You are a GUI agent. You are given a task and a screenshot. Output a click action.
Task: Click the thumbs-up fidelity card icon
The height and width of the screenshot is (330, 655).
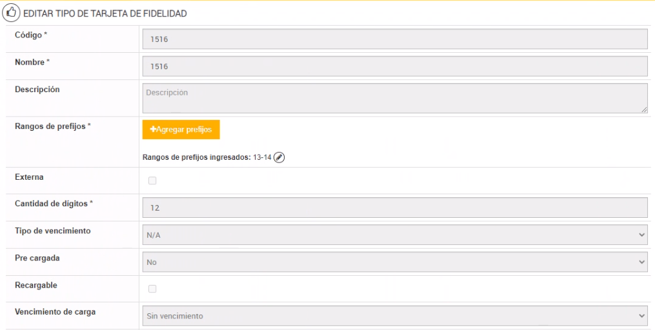click(x=12, y=14)
